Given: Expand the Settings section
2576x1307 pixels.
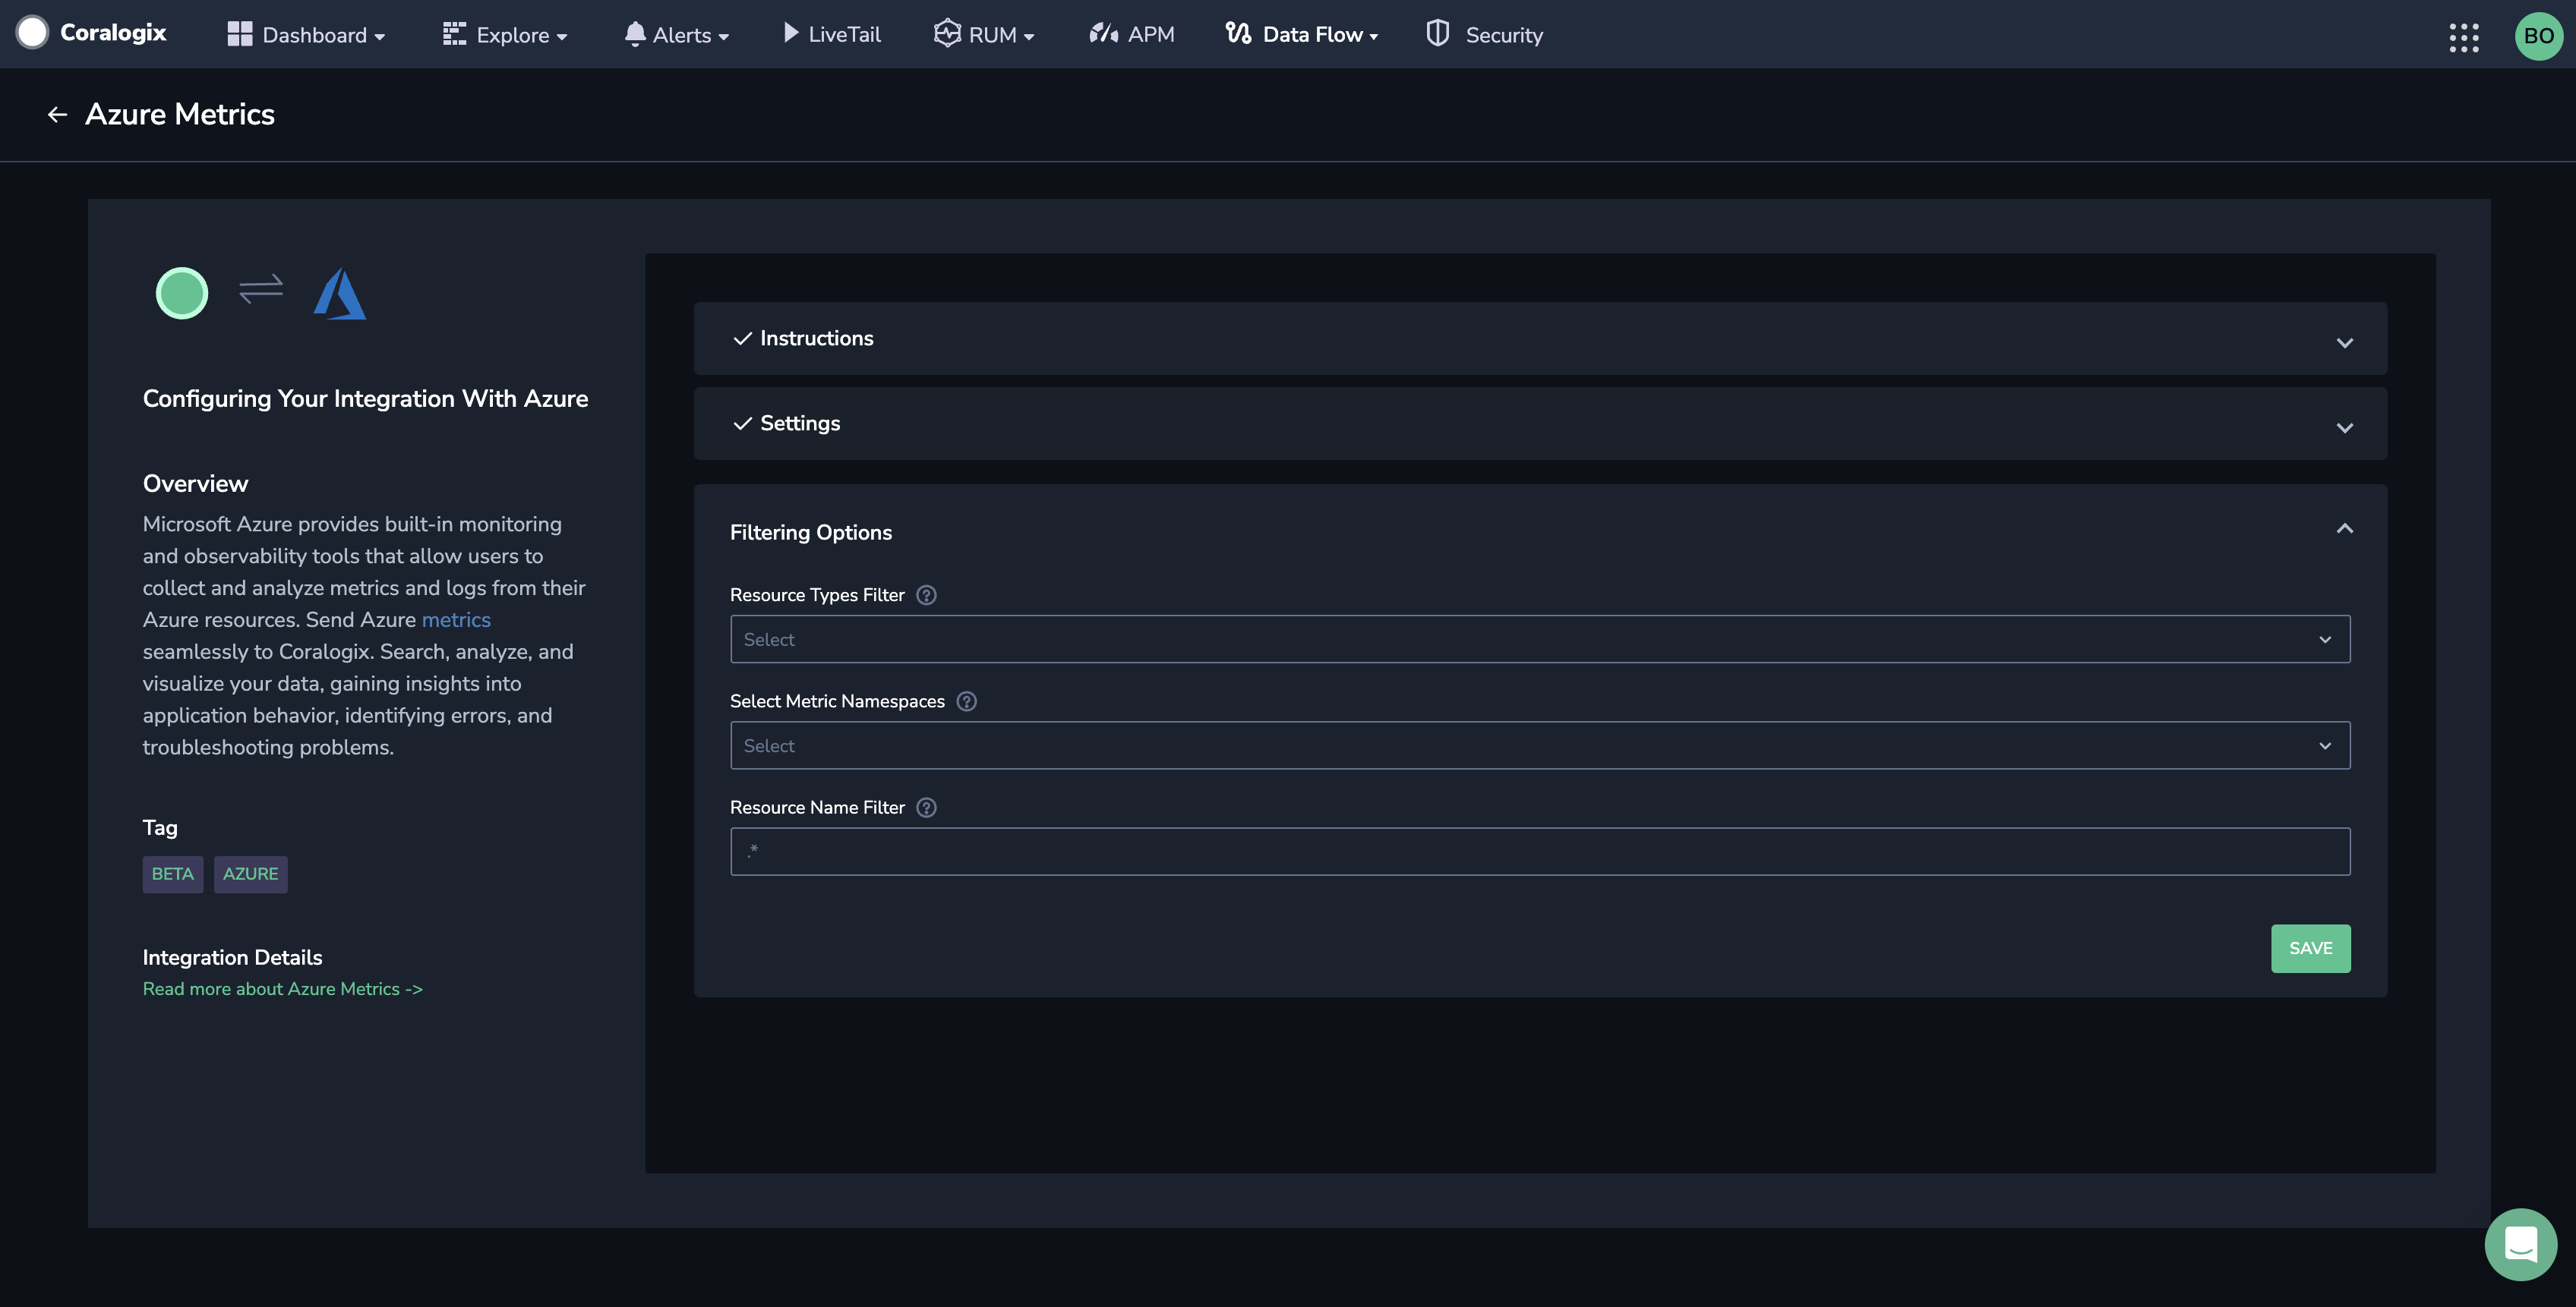Looking at the screenshot, I should [x=1540, y=424].
